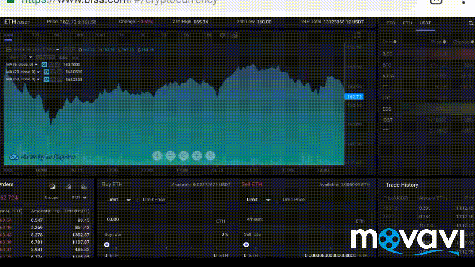Select the order book row with amount 8.278

(x=45, y=235)
